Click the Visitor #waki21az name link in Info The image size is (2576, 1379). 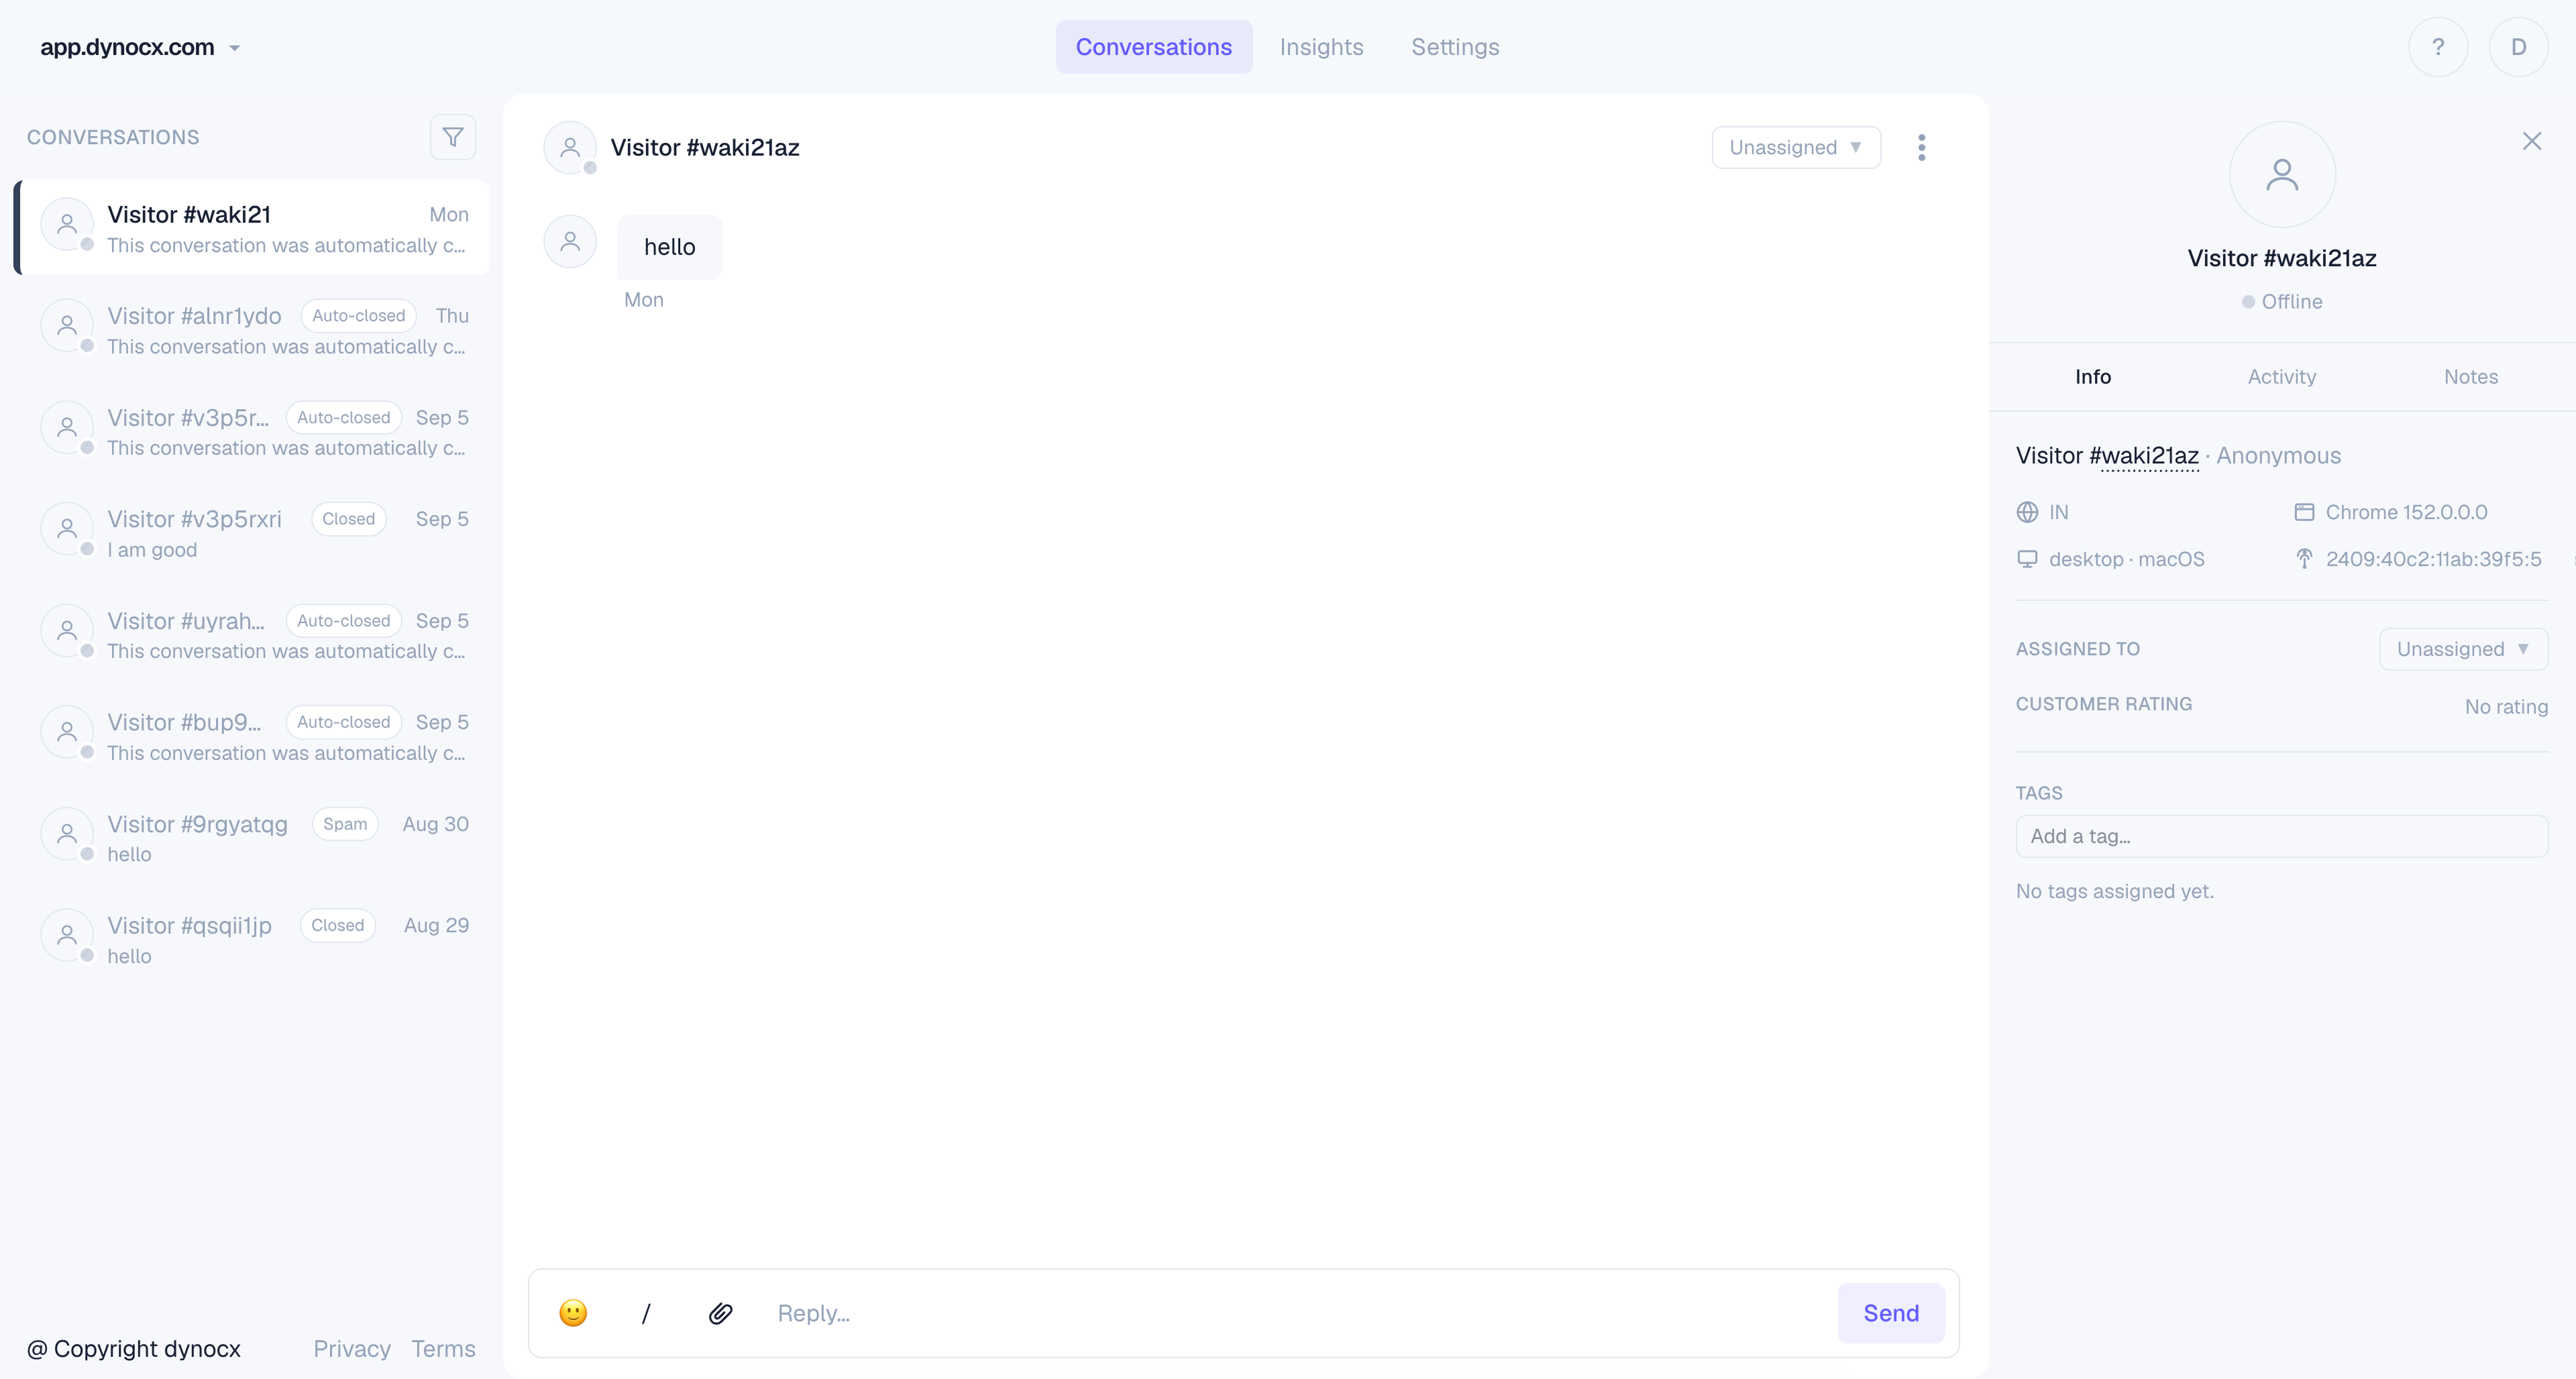pyautogui.click(x=2106, y=456)
